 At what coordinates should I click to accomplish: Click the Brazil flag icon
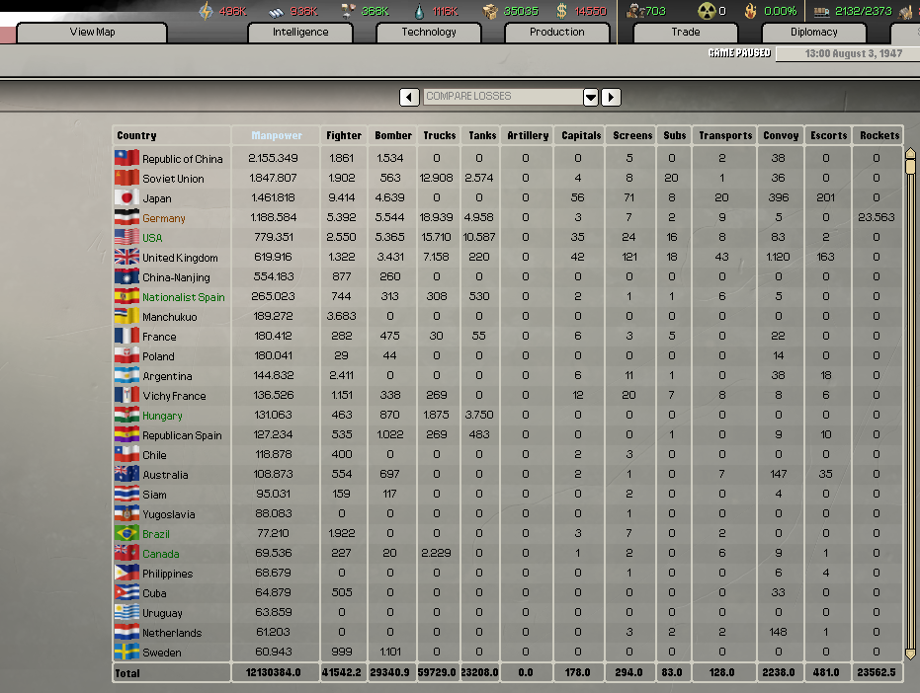click(x=126, y=533)
